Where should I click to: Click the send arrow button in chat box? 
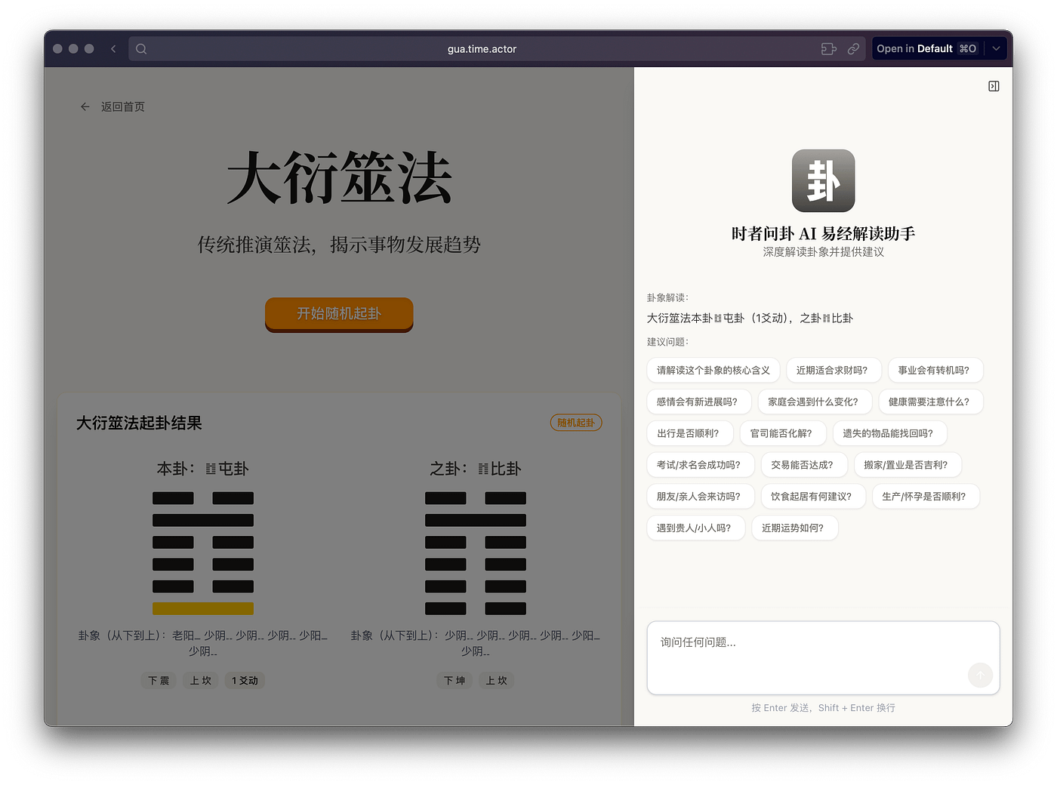(x=980, y=675)
